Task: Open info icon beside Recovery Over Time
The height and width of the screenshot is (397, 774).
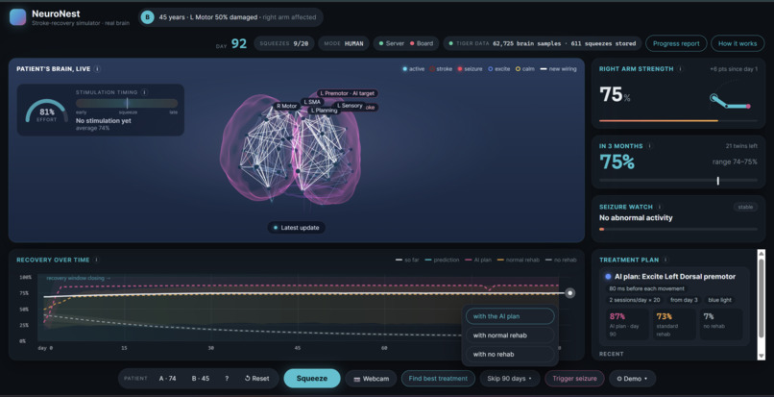Action: 97,260
